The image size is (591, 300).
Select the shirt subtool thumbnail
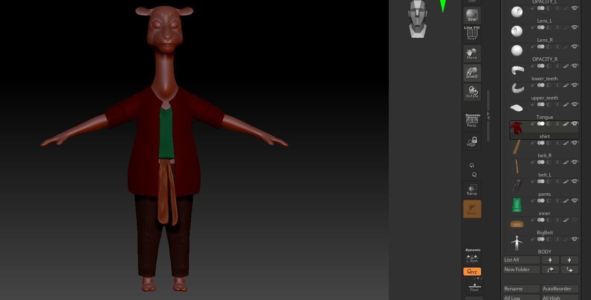(517, 128)
